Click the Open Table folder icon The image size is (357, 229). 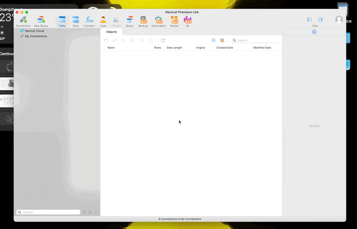point(106,40)
